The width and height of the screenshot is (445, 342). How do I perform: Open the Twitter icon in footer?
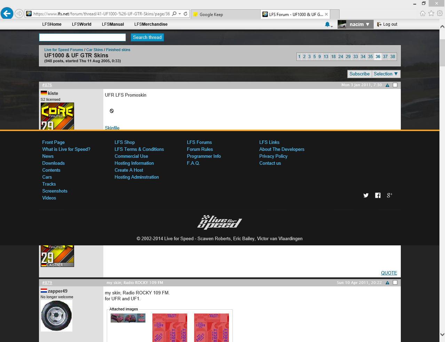tap(366, 195)
